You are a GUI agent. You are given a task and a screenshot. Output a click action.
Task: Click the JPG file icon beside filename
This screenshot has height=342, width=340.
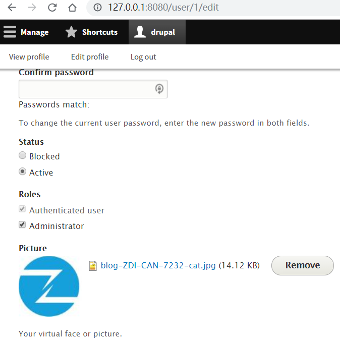coord(93,266)
